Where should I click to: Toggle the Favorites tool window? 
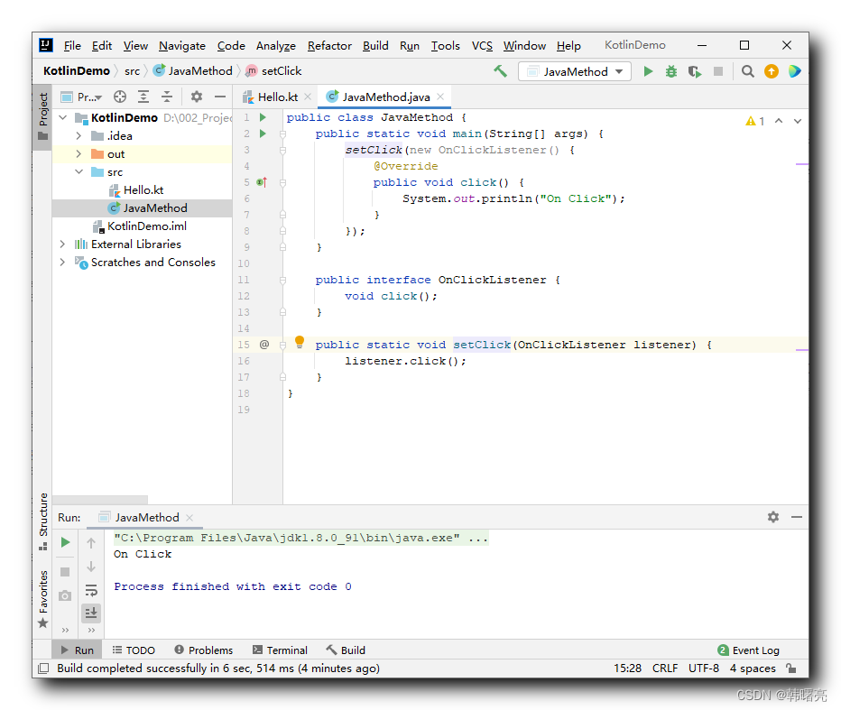point(43,599)
